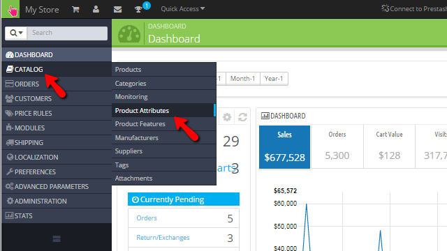Open the Dashboard sidebar item
Viewport: 447px width, 251px height.
point(57,54)
